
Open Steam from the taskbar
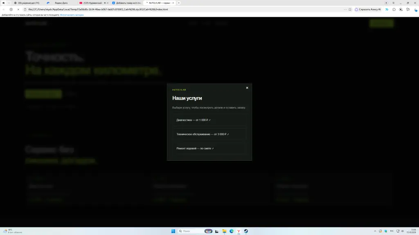[x=246, y=231]
